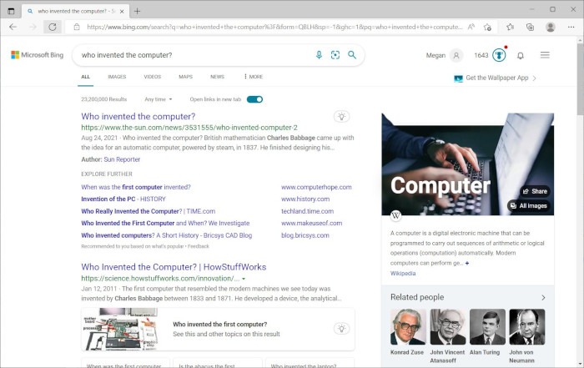Click the browser address bar URL

[274, 27]
